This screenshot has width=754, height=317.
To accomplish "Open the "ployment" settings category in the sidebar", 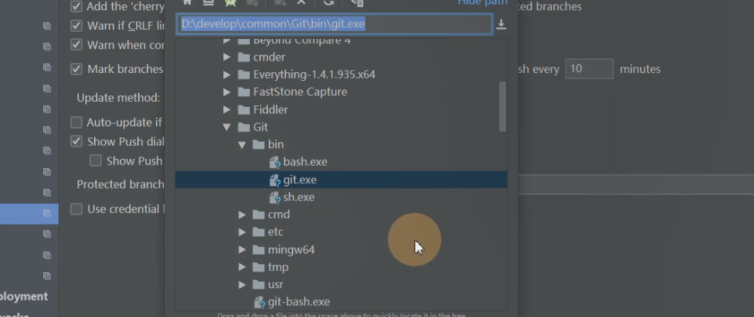I will [24, 296].
